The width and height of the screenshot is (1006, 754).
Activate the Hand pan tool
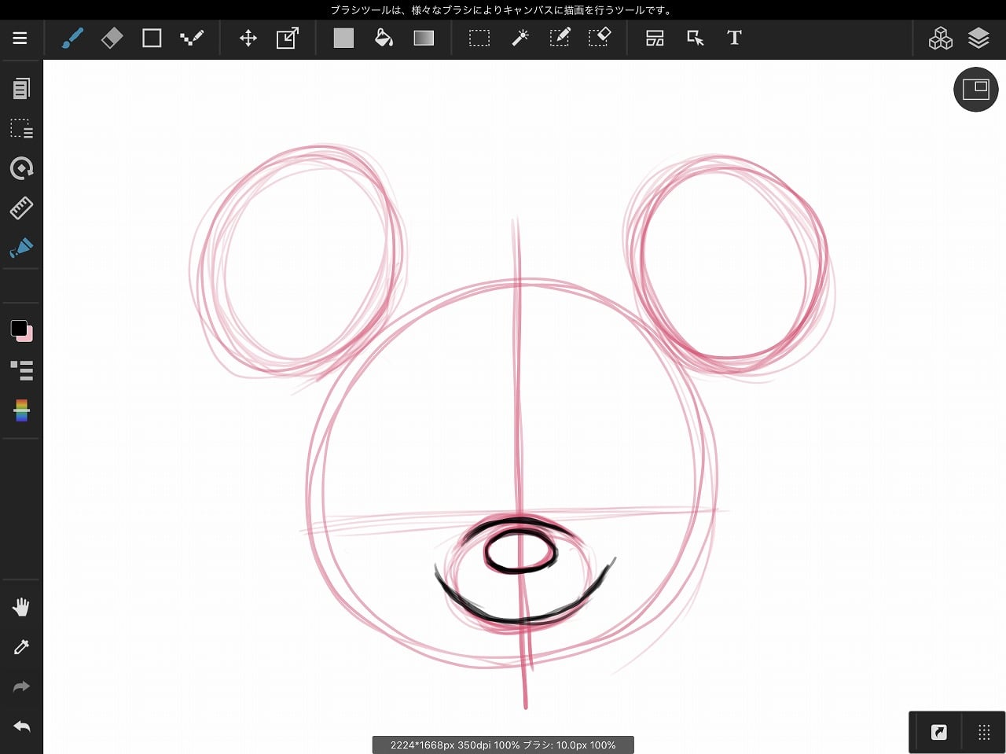(21, 607)
